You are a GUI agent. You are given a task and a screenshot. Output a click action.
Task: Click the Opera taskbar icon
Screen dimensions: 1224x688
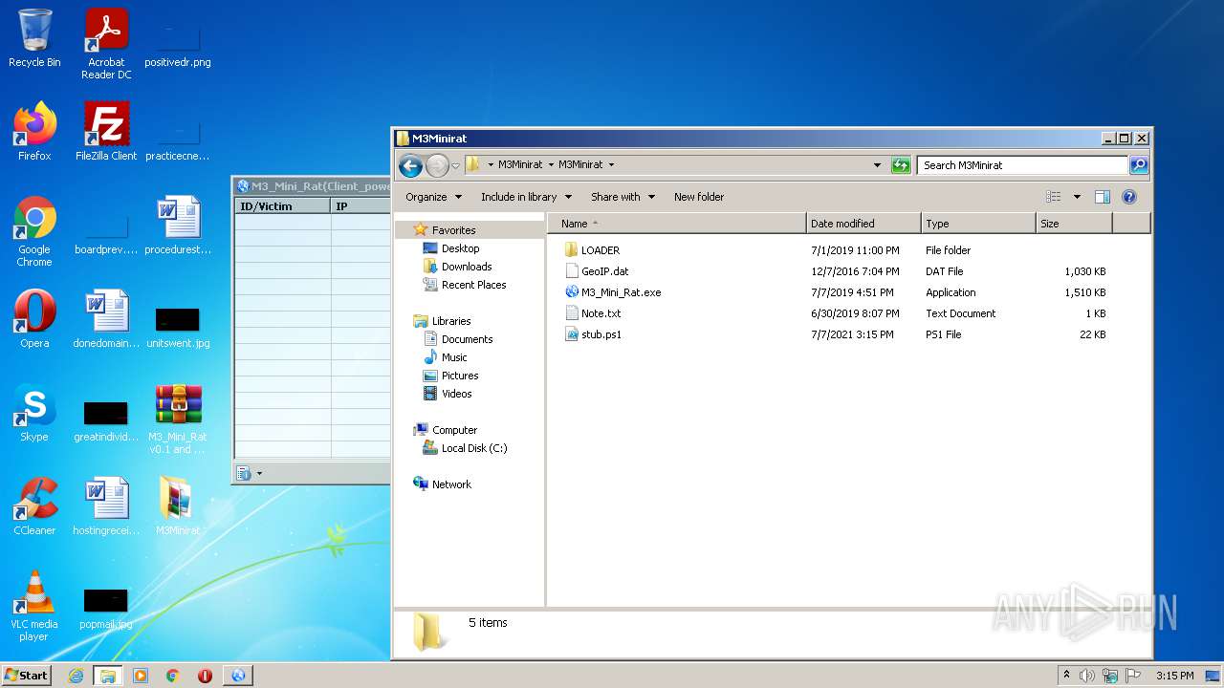click(205, 676)
